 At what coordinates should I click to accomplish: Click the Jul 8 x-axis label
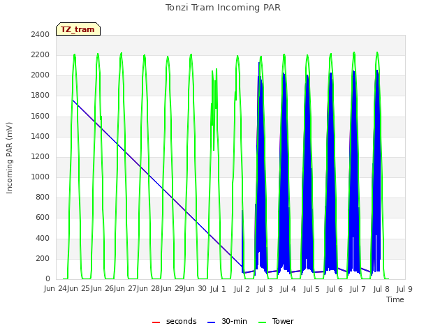381,290
